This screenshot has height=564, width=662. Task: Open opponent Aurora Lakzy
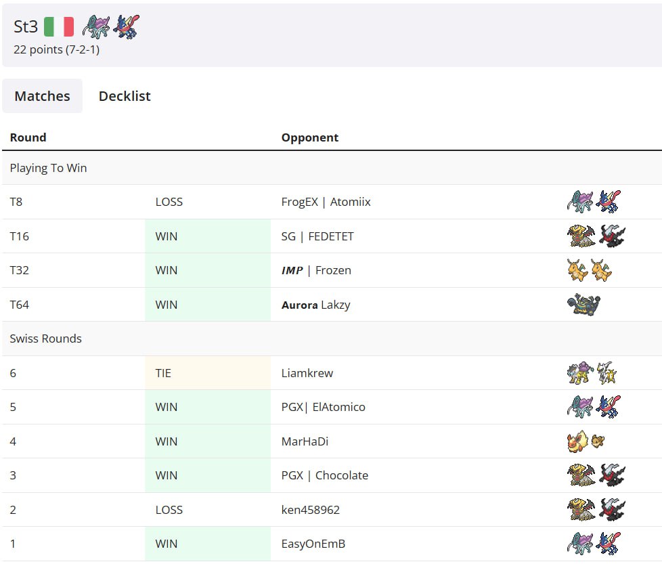pos(316,305)
